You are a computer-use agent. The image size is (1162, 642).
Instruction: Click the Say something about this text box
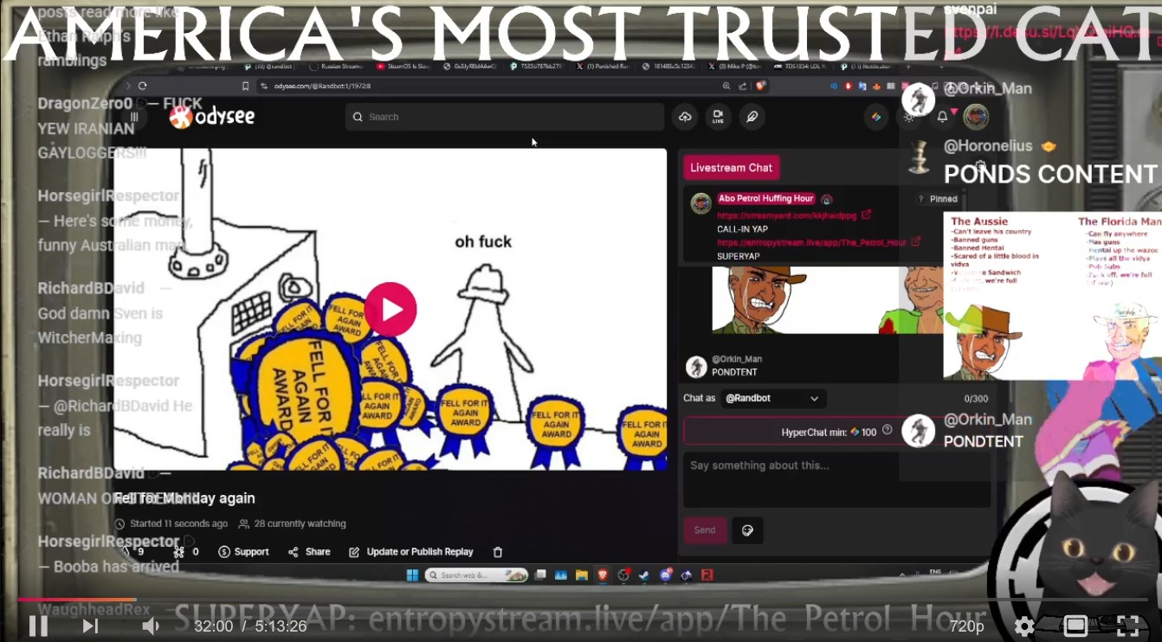836,479
